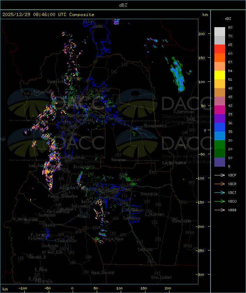
Task: Pick the gray 65–70 dBZ swatch
Action: 220,40
